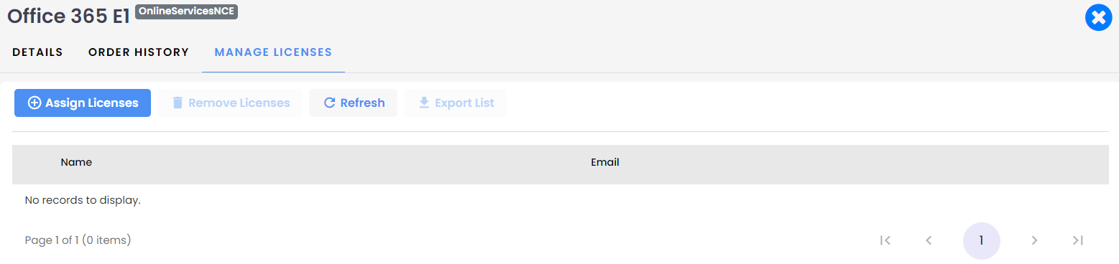Close the Office 365 E1 panel
This screenshot has width=1119, height=264.
pos(1098,18)
